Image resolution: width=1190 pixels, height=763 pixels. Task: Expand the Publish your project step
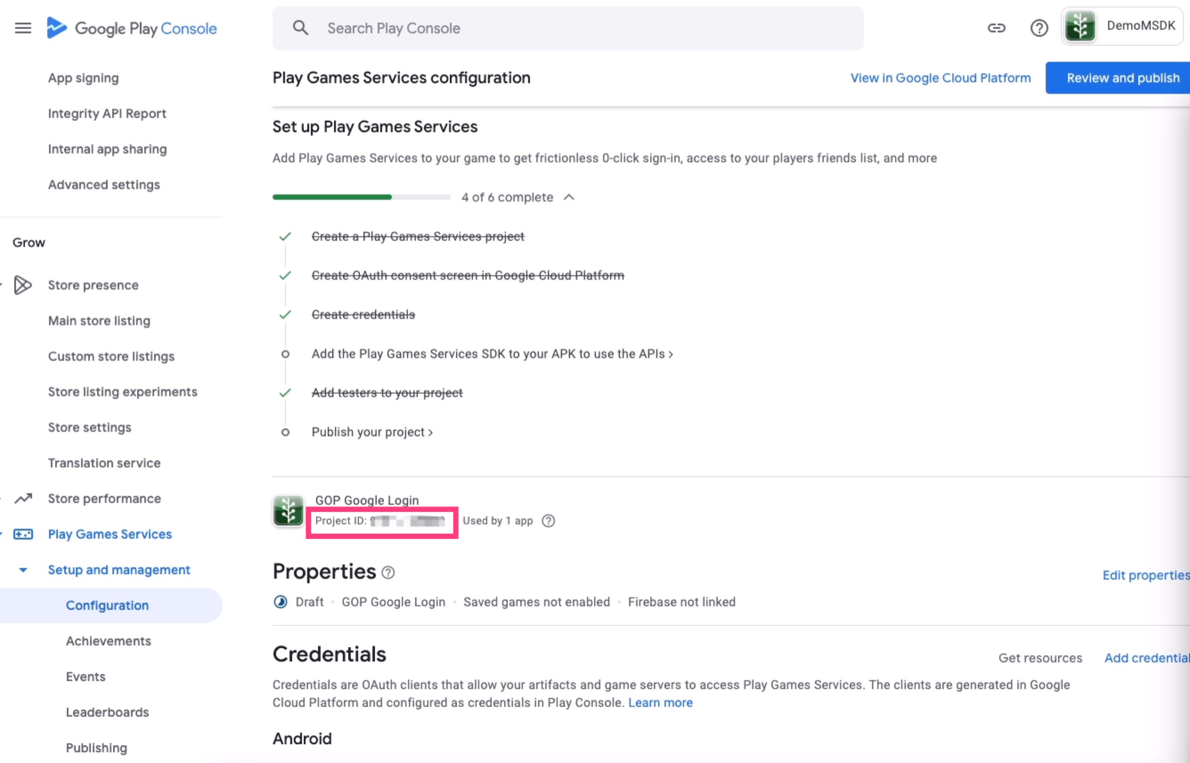(x=371, y=432)
